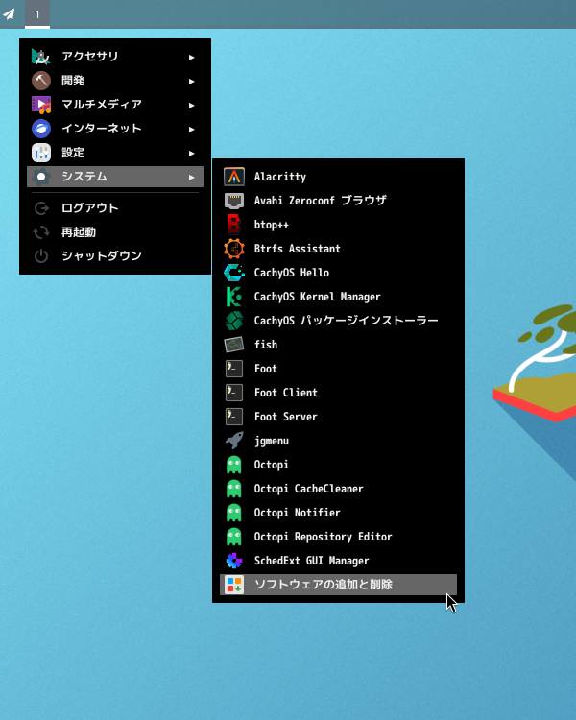Open the アクセサリ submenu

[x=115, y=57]
